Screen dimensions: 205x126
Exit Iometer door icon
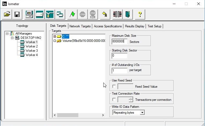128,14
